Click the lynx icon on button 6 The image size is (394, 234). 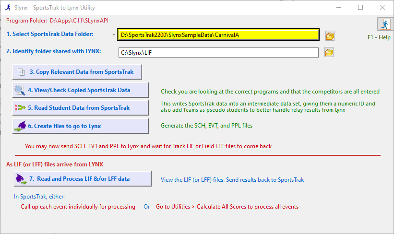click(x=20, y=126)
